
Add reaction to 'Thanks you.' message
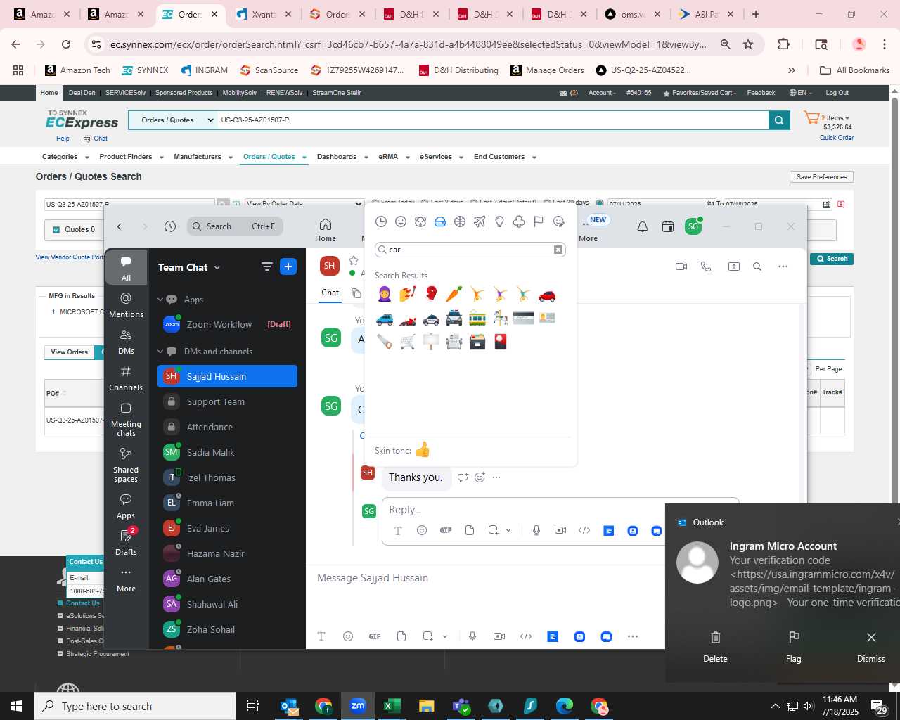tap(480, 477)
